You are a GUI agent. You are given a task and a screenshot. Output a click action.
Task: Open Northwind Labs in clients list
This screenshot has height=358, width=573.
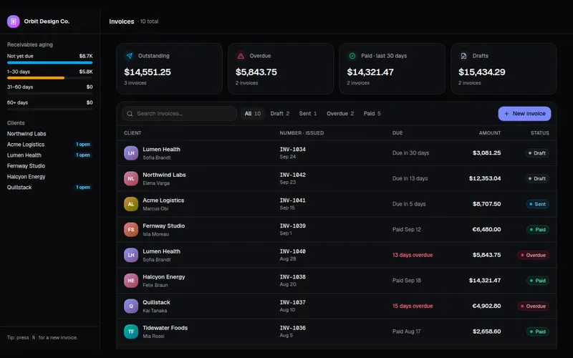[x=27, y=134]
